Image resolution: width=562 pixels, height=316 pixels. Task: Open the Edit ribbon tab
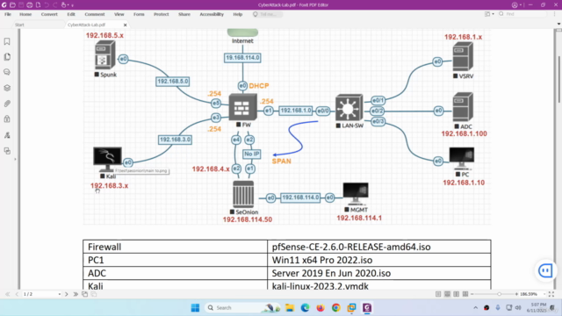[71, 14]
